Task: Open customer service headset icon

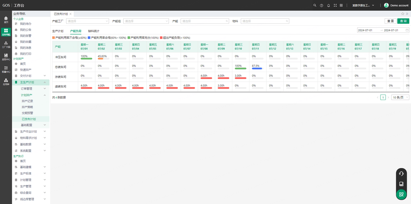Action: click(x=401, y=173)
